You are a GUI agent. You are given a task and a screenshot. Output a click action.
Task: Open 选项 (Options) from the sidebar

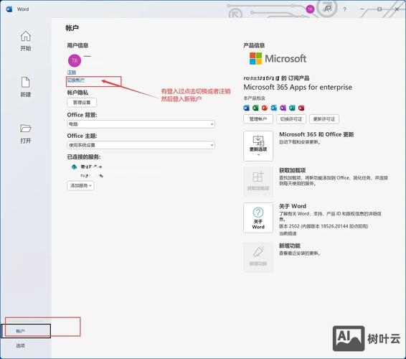pyautogui.click(x=21, y=345)
